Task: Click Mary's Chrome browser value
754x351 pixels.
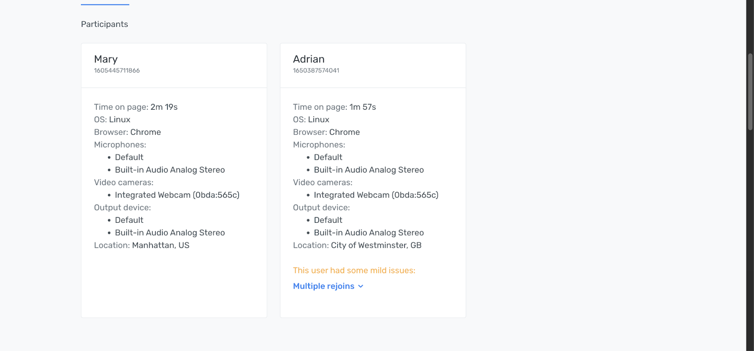Action: coord(146,132)
